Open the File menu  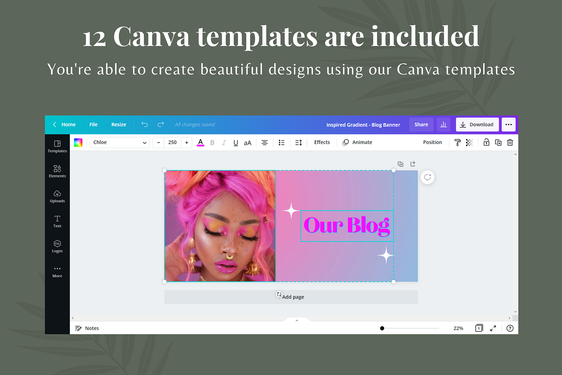94,125
